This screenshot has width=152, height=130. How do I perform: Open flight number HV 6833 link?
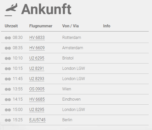point(37,38)
